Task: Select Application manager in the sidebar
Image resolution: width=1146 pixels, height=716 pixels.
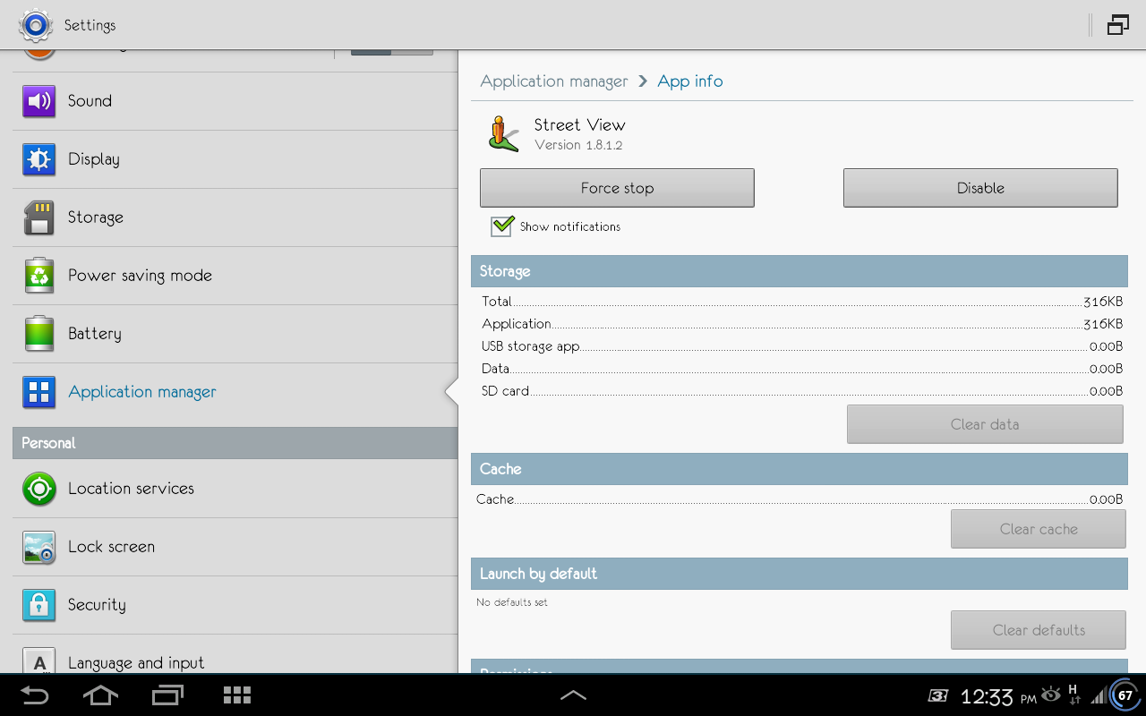Action: tap(235, 392)
